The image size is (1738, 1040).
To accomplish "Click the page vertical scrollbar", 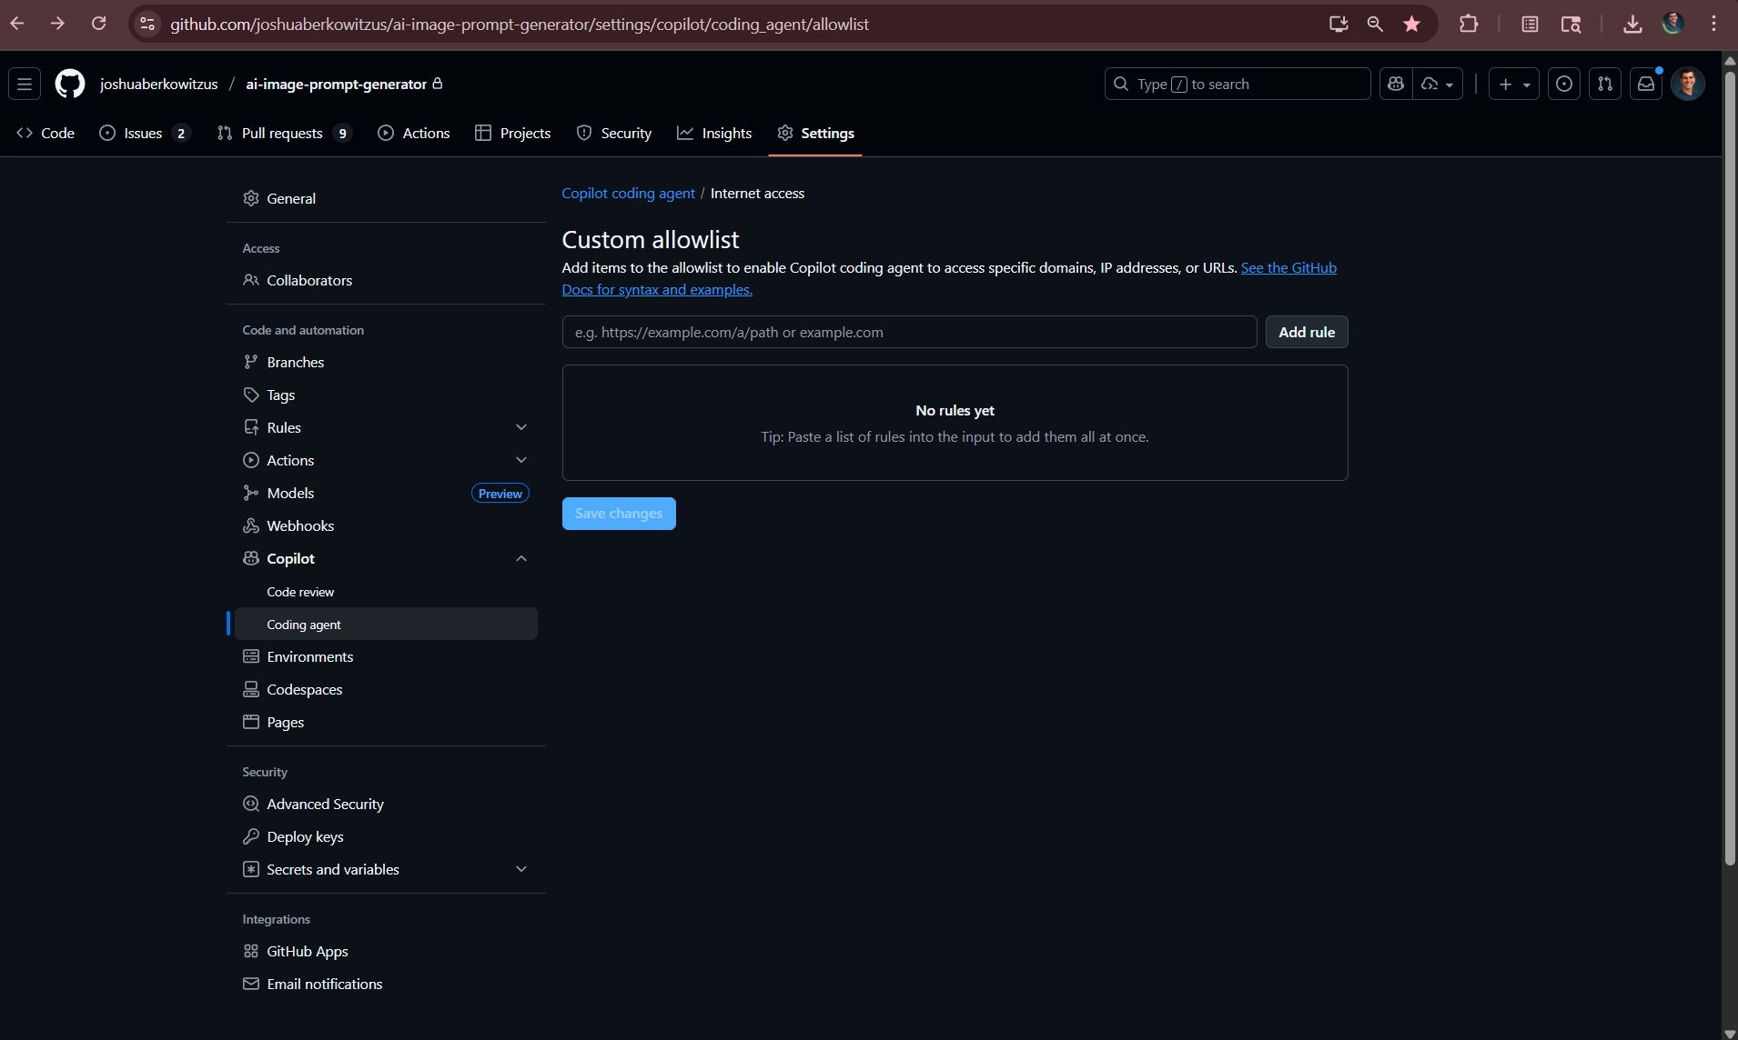I will 1730,455.
